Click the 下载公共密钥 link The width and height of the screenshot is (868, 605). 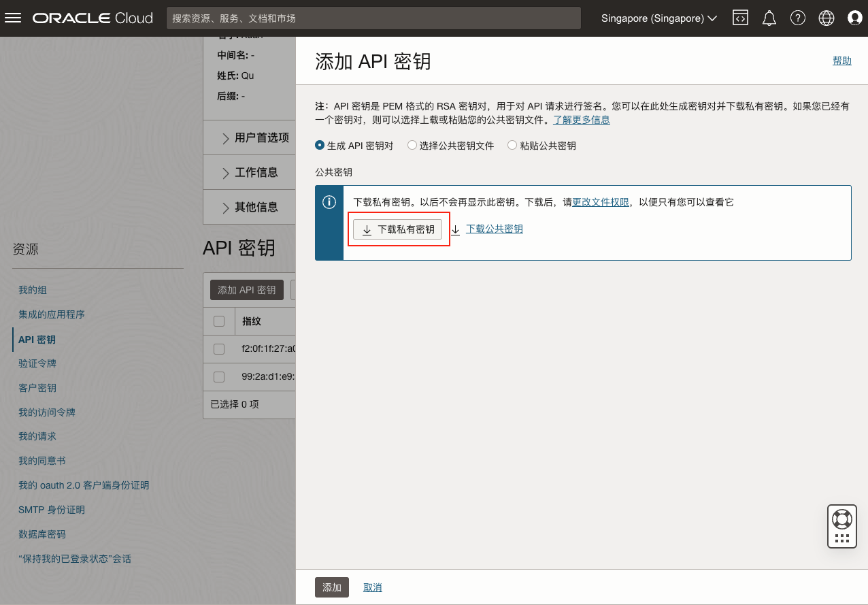[494, 229]
